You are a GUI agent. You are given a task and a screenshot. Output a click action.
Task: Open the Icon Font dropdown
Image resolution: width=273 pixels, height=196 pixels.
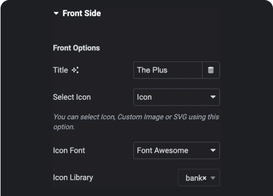(x=177, y=150)
